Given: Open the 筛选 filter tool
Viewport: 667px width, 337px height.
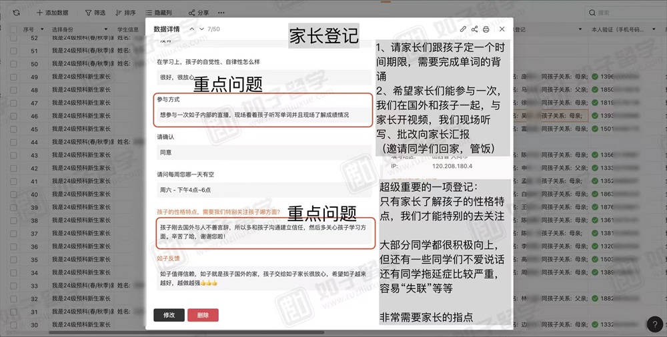Looking at the screenshot, I should click(95, 13).
